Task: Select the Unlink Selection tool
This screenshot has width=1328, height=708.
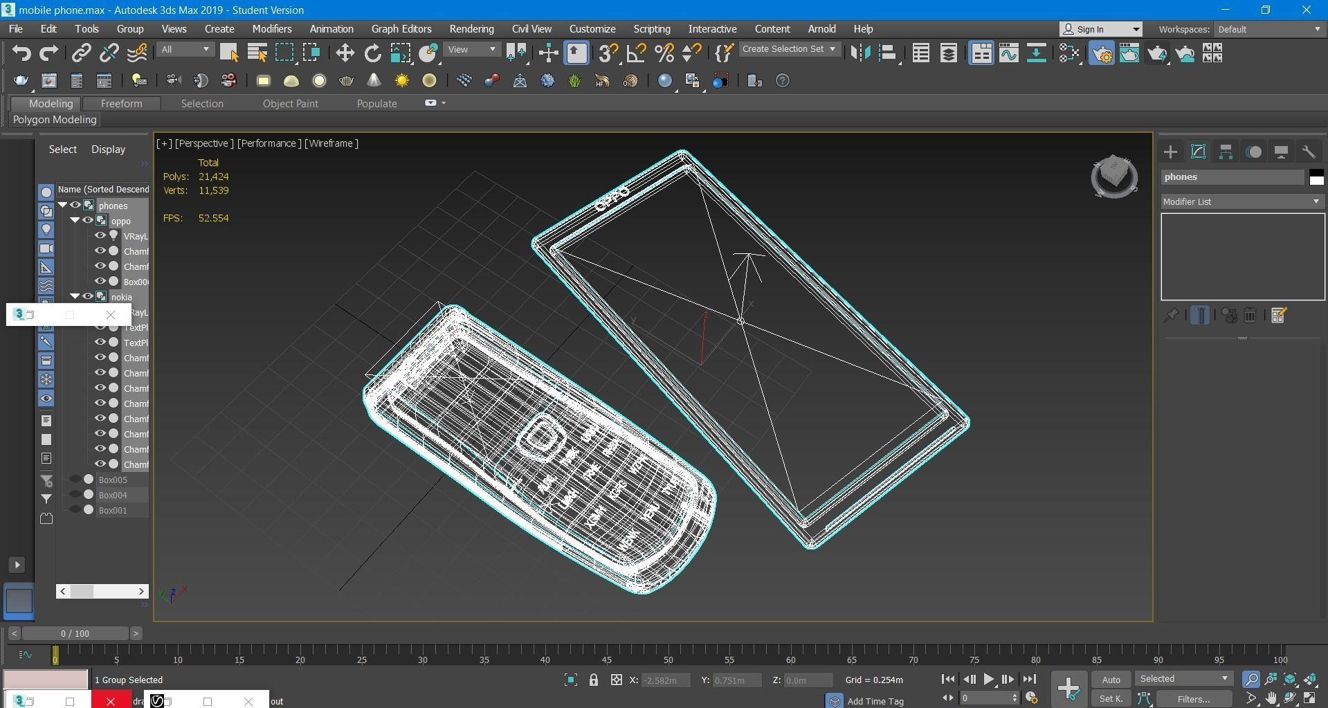Action: [x=109, y=53]
